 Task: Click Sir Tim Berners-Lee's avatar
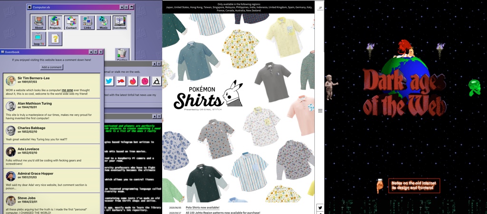point(10,80)
